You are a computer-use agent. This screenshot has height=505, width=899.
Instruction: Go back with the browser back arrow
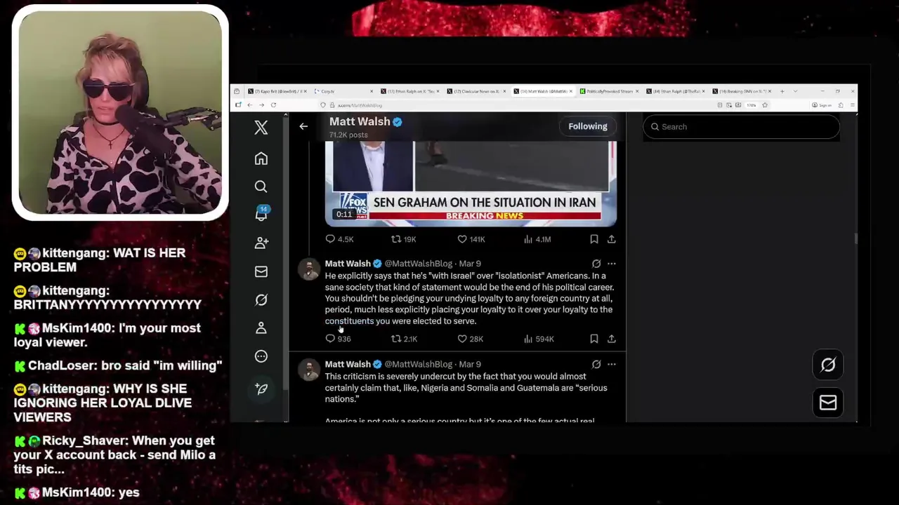[x=249, y=105]
